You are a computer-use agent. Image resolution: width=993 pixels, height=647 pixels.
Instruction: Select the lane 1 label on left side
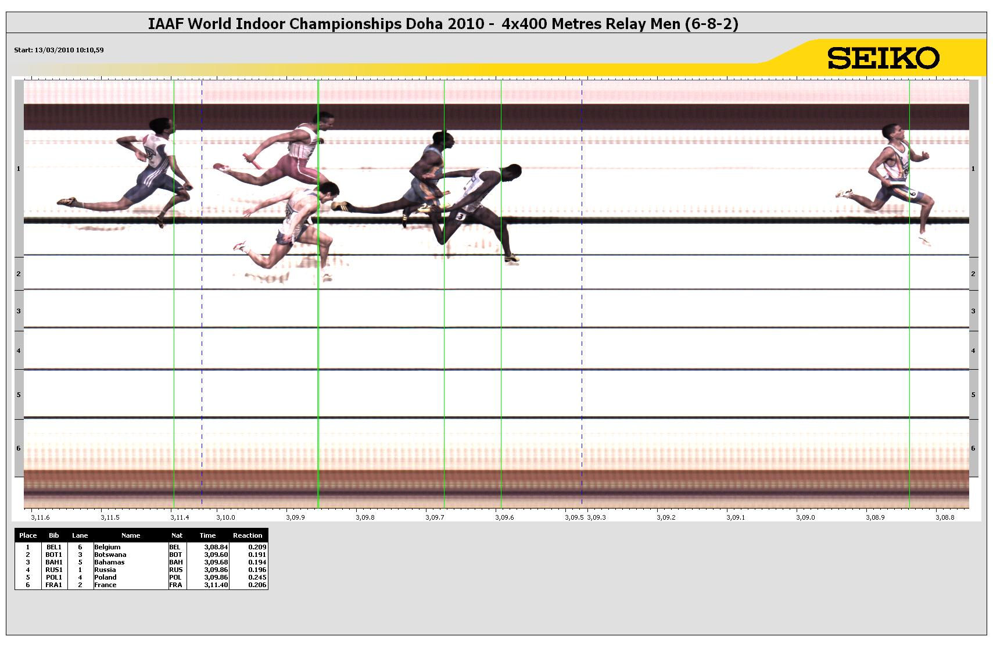point(19,169)
